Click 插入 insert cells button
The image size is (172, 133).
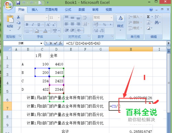(135, 17)
